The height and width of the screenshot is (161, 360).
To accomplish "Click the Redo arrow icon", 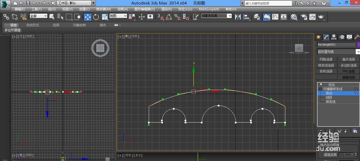I will point(44,3).
